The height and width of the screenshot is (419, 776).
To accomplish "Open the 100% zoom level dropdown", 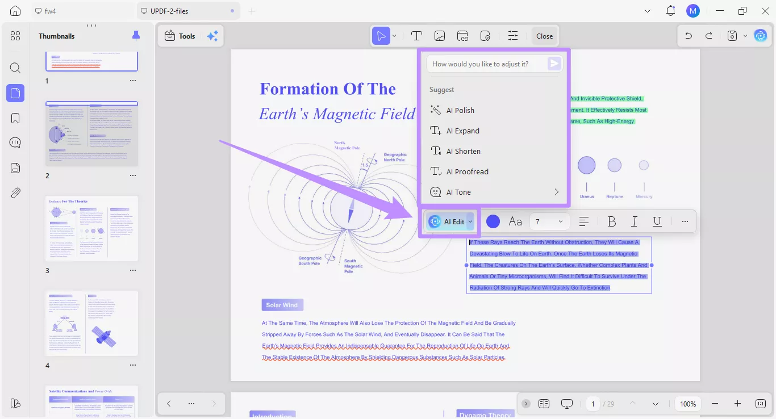I will tap(688, 404).
